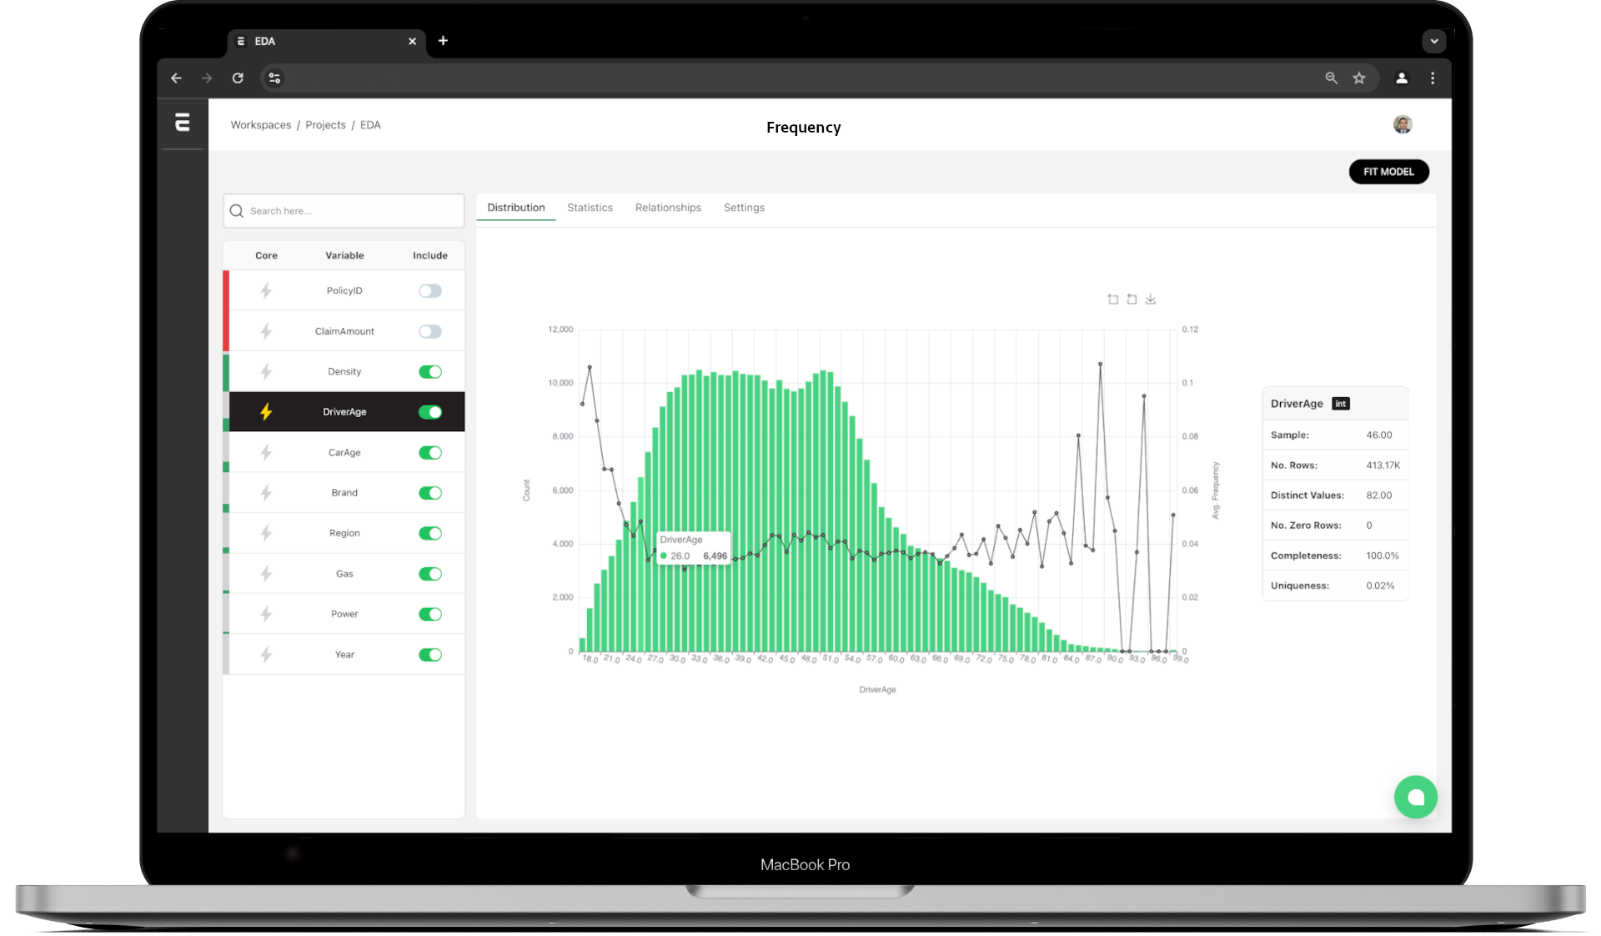Click the FIT MODEL button
Viewport: 1601px width, 936px height.
point(1388,171)
